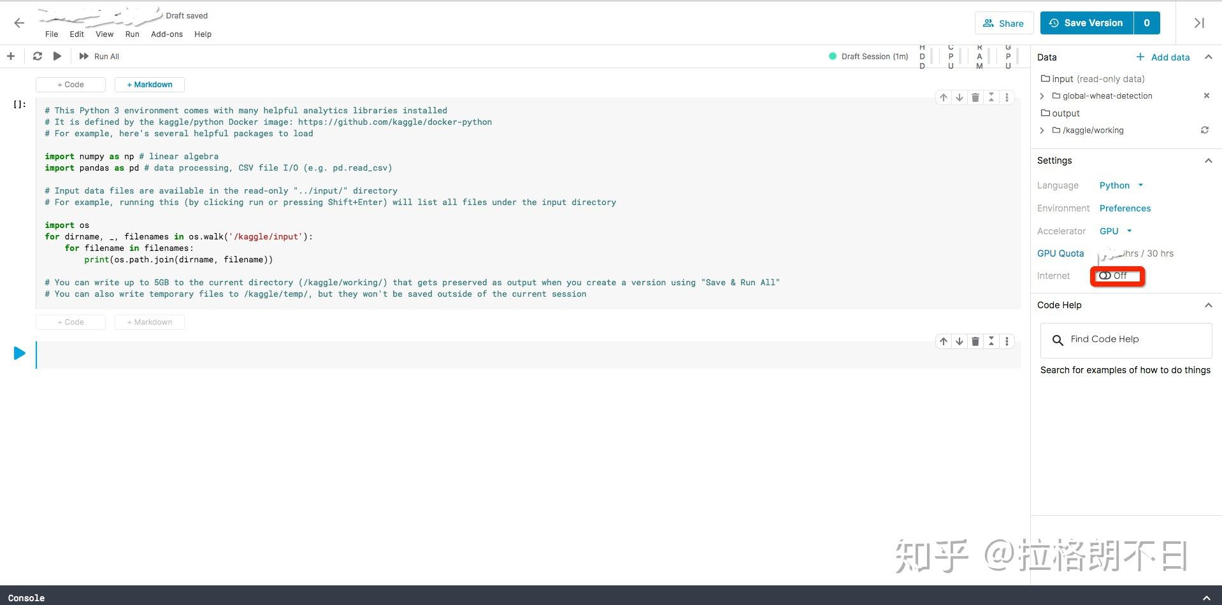This screenshot has height=605, width=1222.
Task: Restart the session via the refresh icon
Action: (x=38, y=56)
